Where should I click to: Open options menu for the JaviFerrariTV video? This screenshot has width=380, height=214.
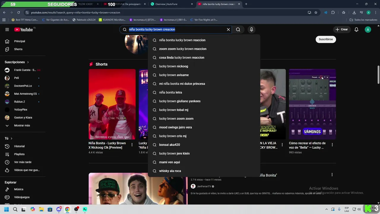(x=332, y=175)
